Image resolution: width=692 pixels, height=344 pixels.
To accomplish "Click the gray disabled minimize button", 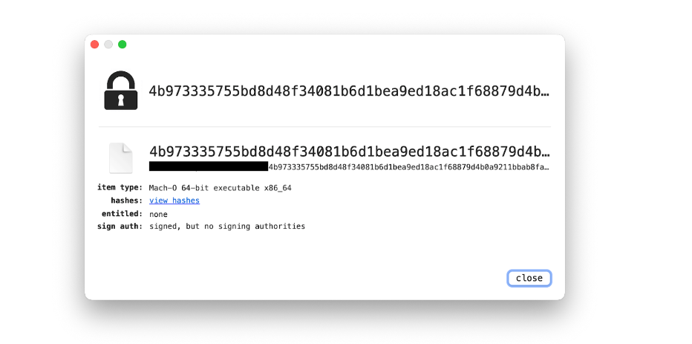I will (108, 44).
